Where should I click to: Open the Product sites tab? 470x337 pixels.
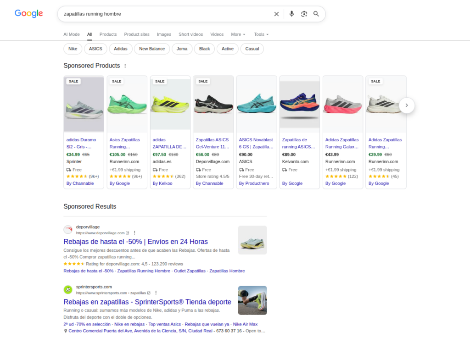coord(137,34)
